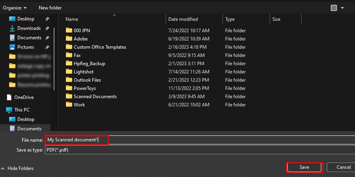Expand the view options dropdown arrow
The width and height of the screenshot is (355, 177).
click(342, 8)
